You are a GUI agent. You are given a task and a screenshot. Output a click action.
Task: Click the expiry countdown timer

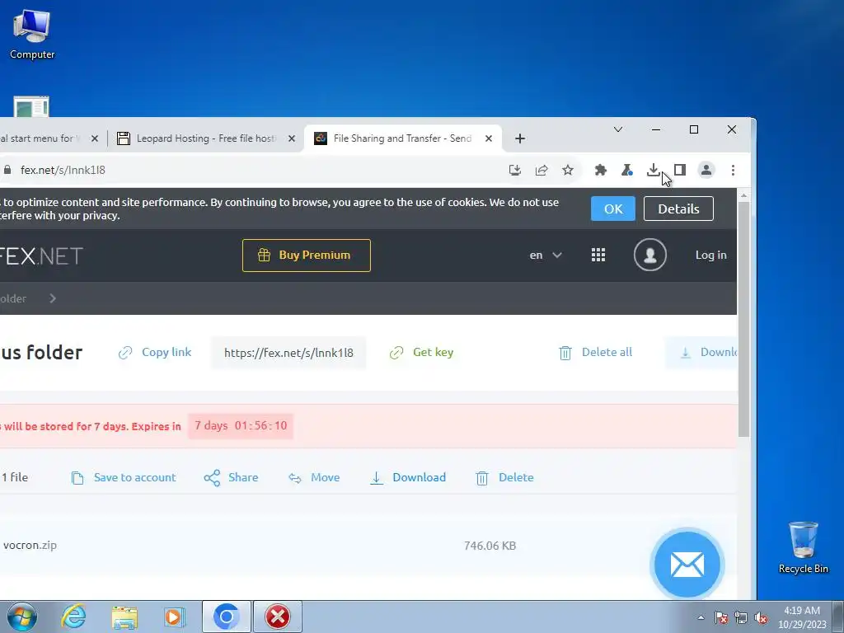pos(241,426)
